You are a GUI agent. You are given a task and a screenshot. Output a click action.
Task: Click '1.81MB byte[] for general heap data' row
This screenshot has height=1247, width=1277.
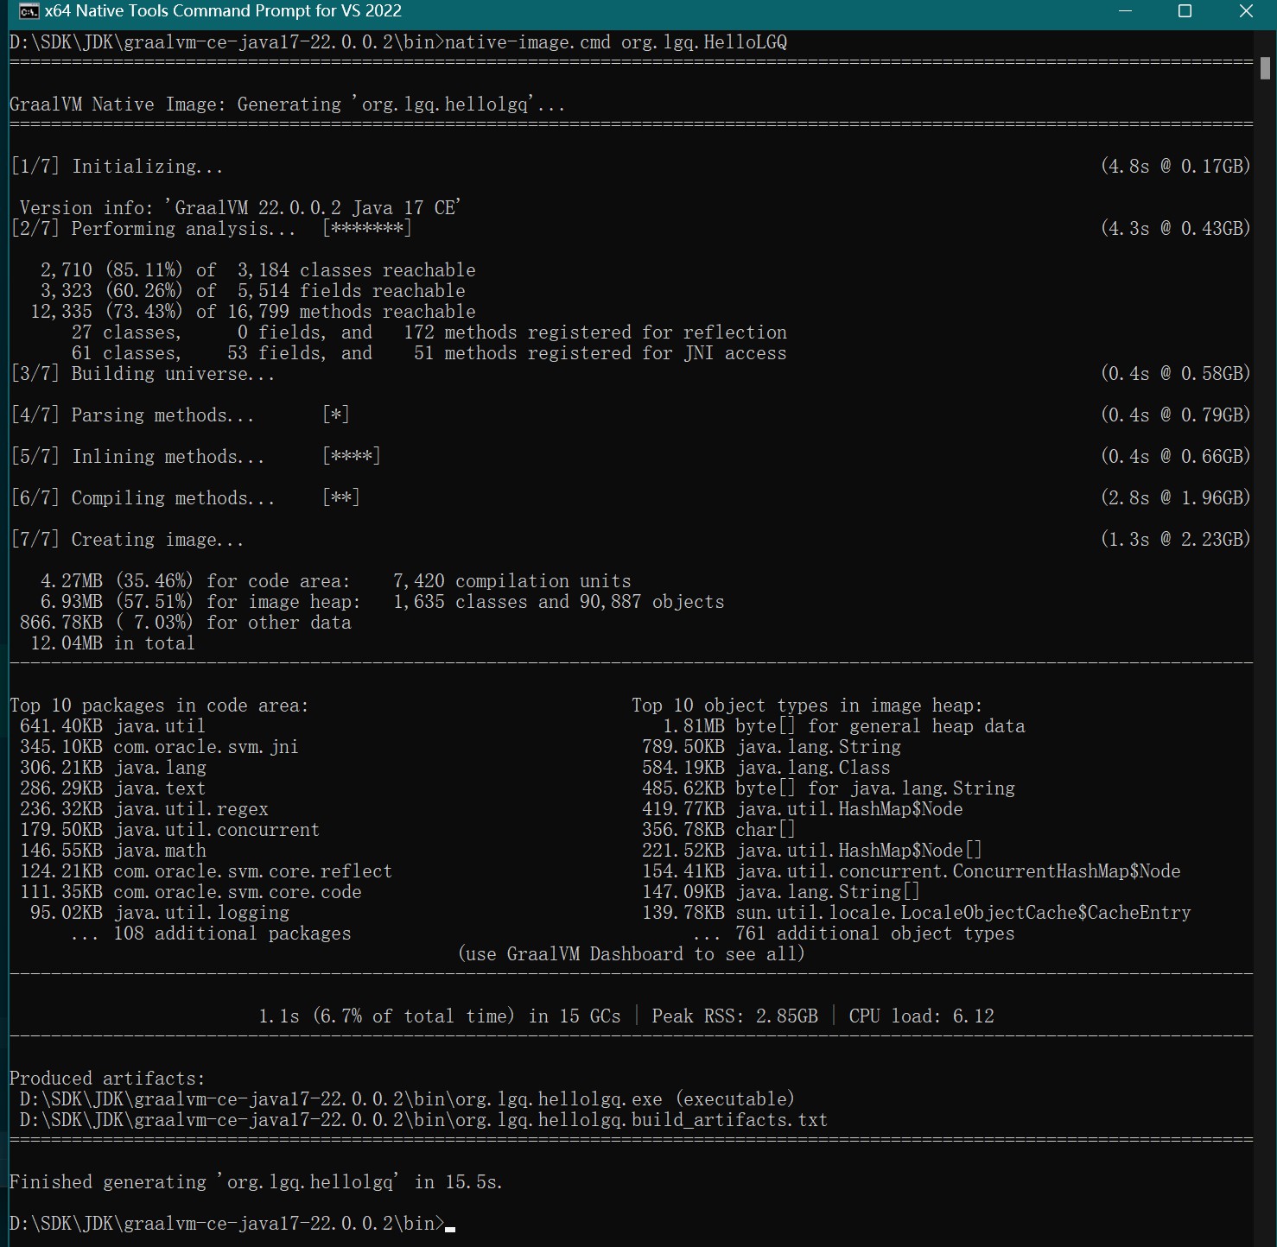coord(844,726)
